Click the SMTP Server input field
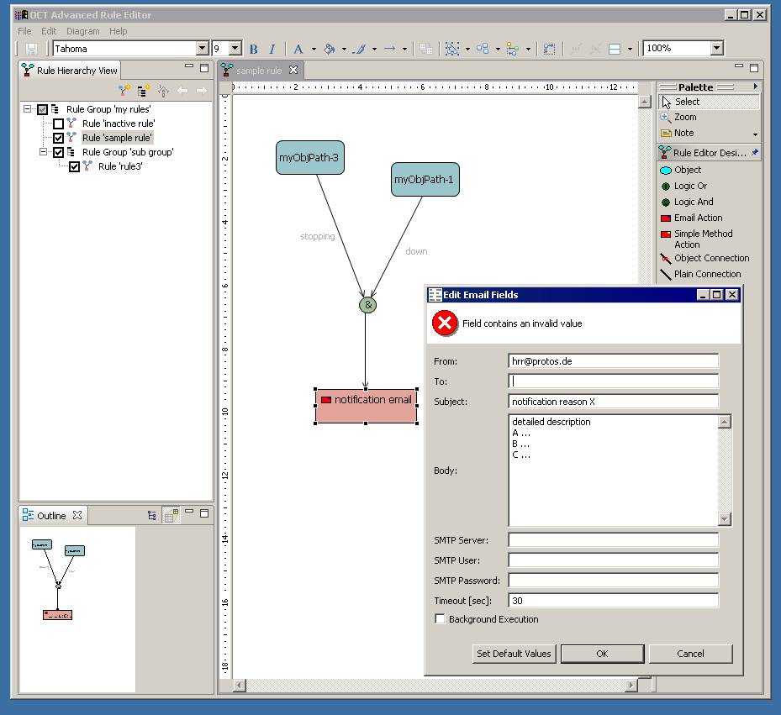Screen dimensions: 781x715 (x=613, y=539)
